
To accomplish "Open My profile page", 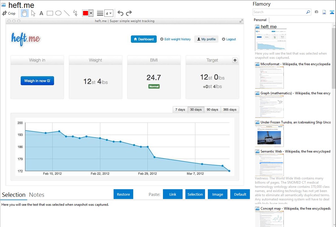I will pyautogui.click(x=206, y=39).
